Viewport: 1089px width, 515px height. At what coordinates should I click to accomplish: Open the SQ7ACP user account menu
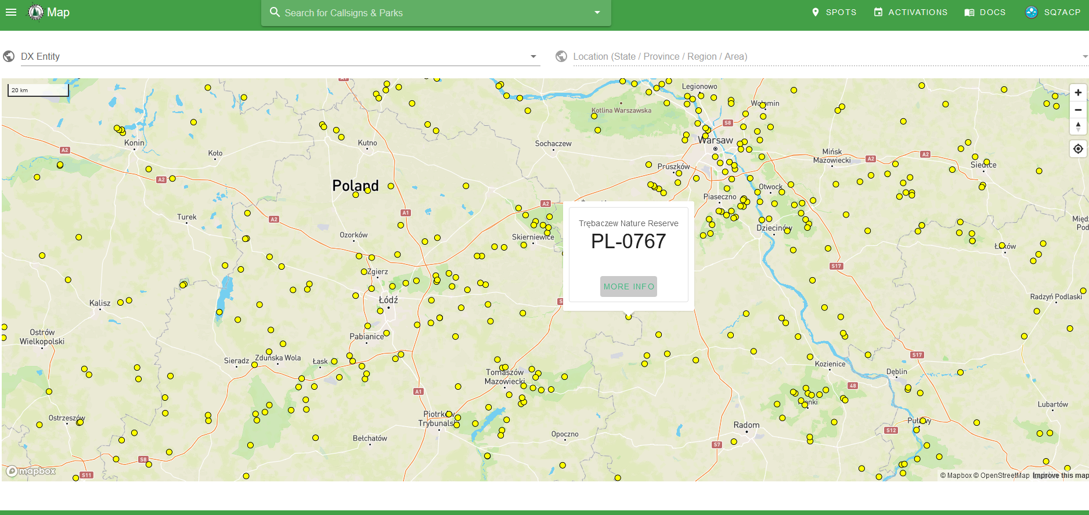1053,12
